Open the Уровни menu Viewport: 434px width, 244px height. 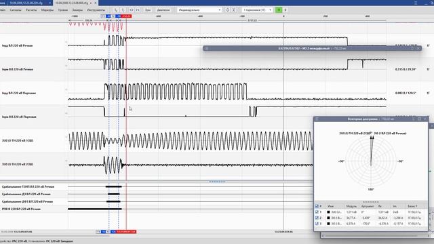pos(63,10)
